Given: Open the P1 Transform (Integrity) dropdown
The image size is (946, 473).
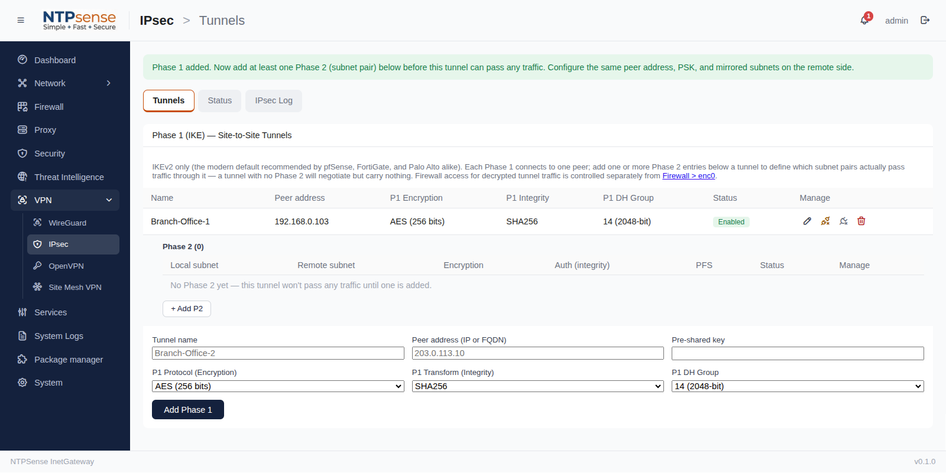Looking at the screenshot, I should [x=538, y=386].
